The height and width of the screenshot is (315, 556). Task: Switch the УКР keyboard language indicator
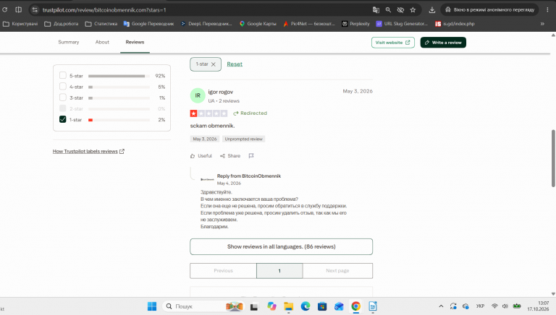click(480, 306)
